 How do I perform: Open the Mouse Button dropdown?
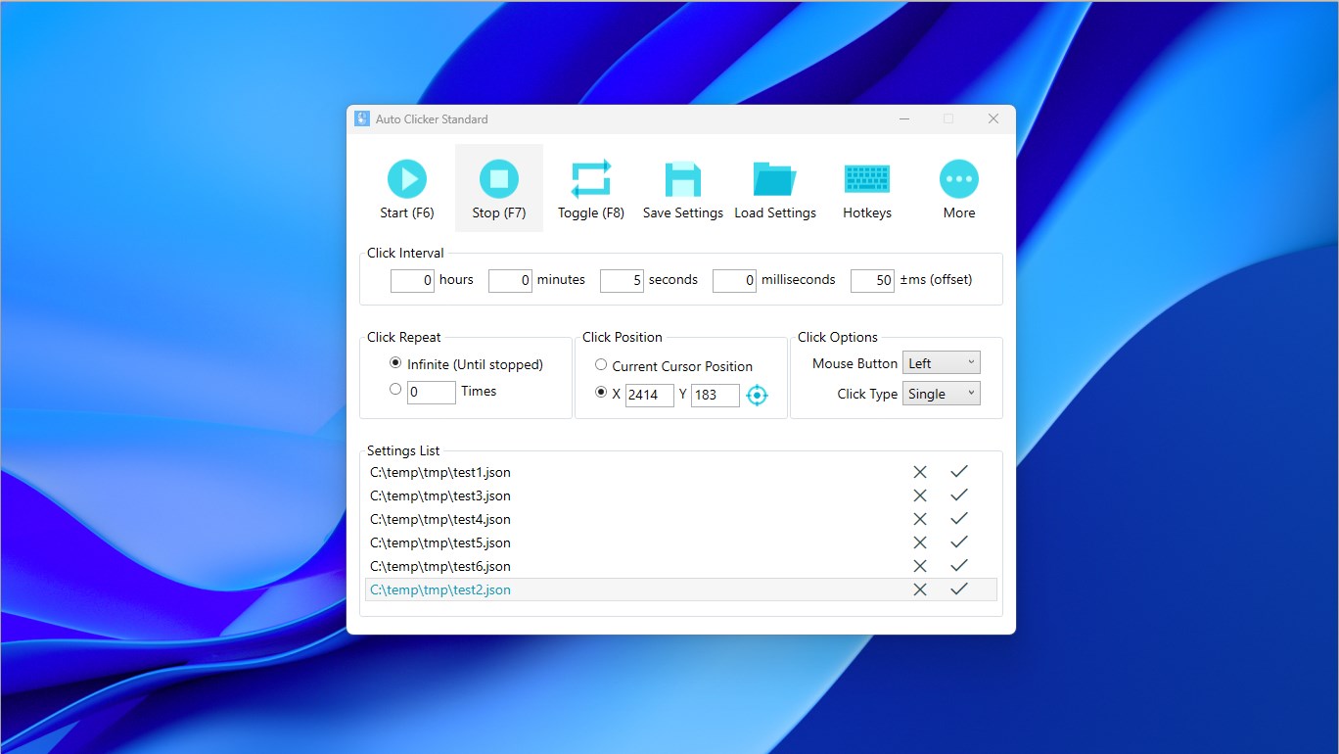tap(941, 363)
